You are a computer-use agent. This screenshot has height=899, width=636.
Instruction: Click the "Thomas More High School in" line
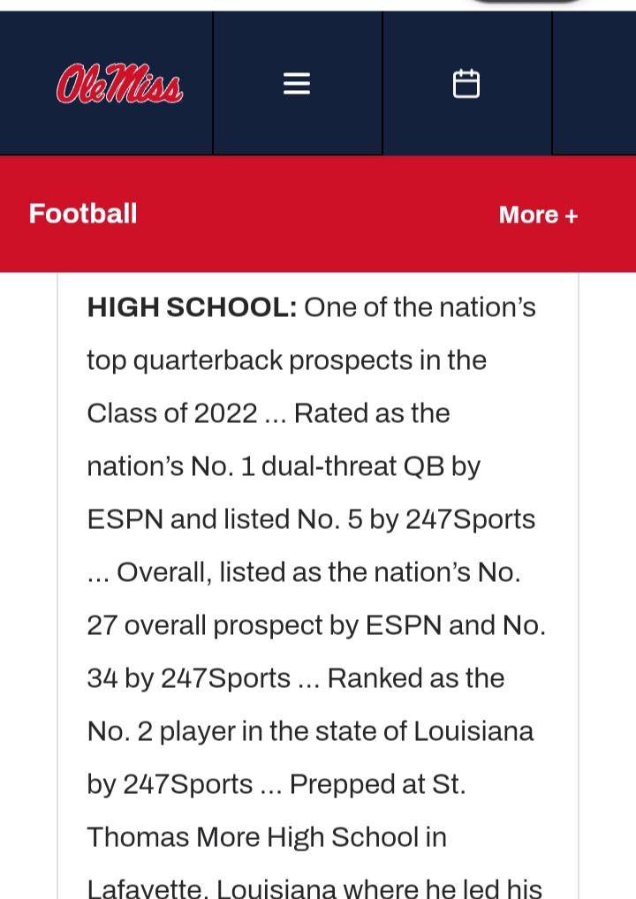266,837
